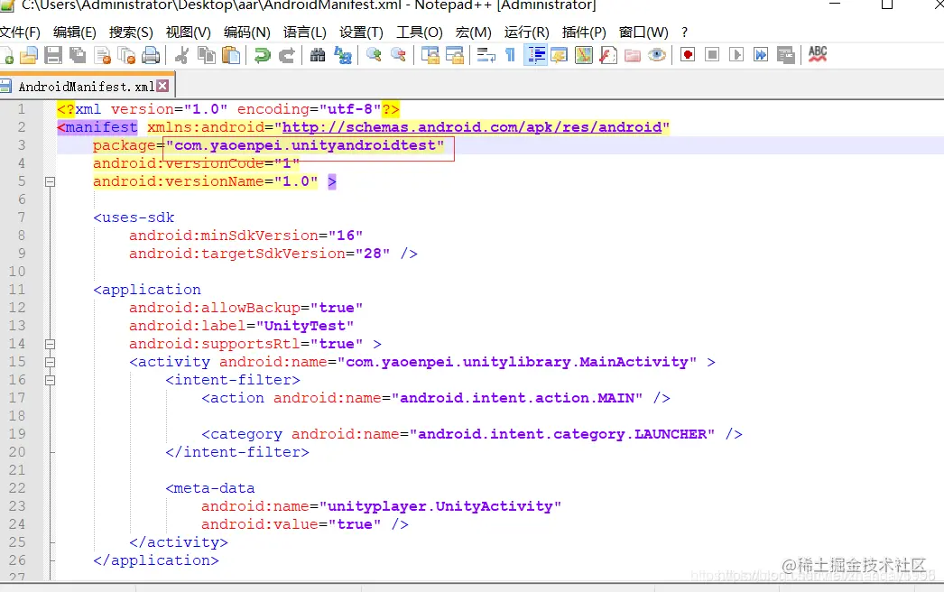Open the 设置(T) menu

pyautogui.click(x=361, y=32)
